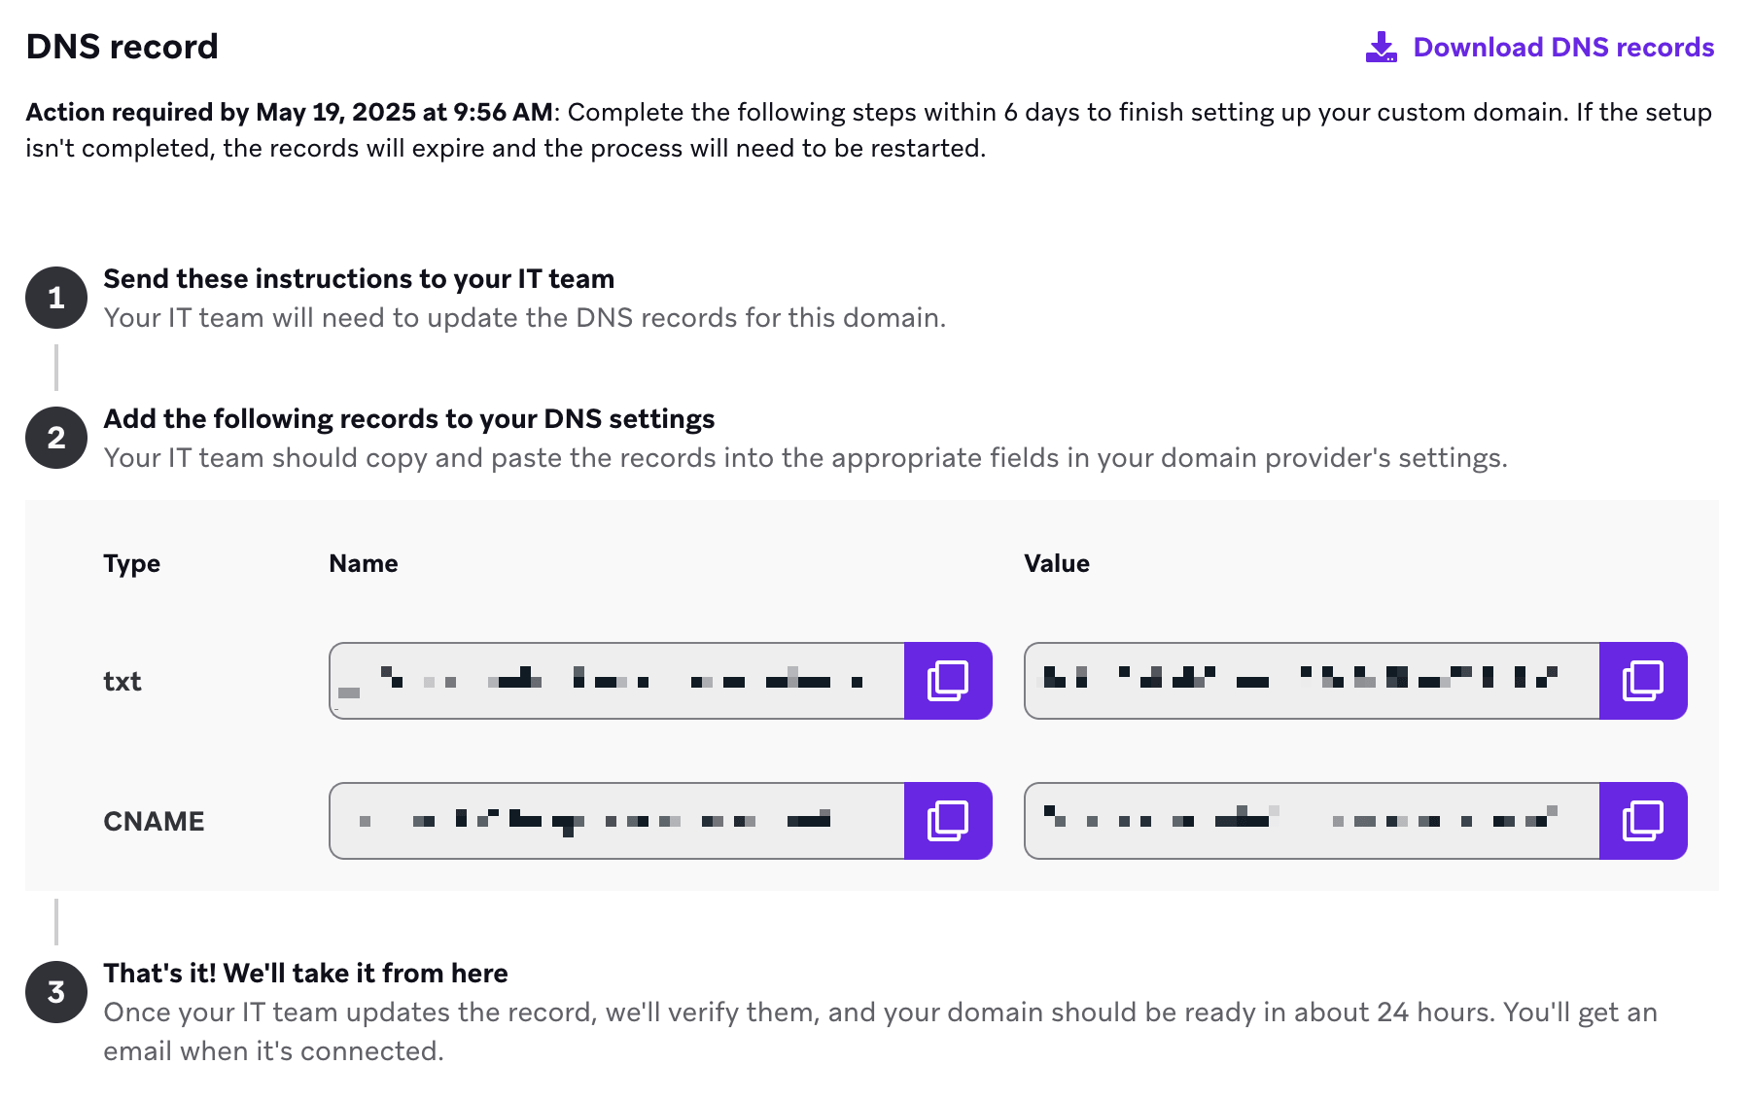The image size is (1752, 1101).
Task: Copy the txt record Value
Action: tap(1643, 681)
